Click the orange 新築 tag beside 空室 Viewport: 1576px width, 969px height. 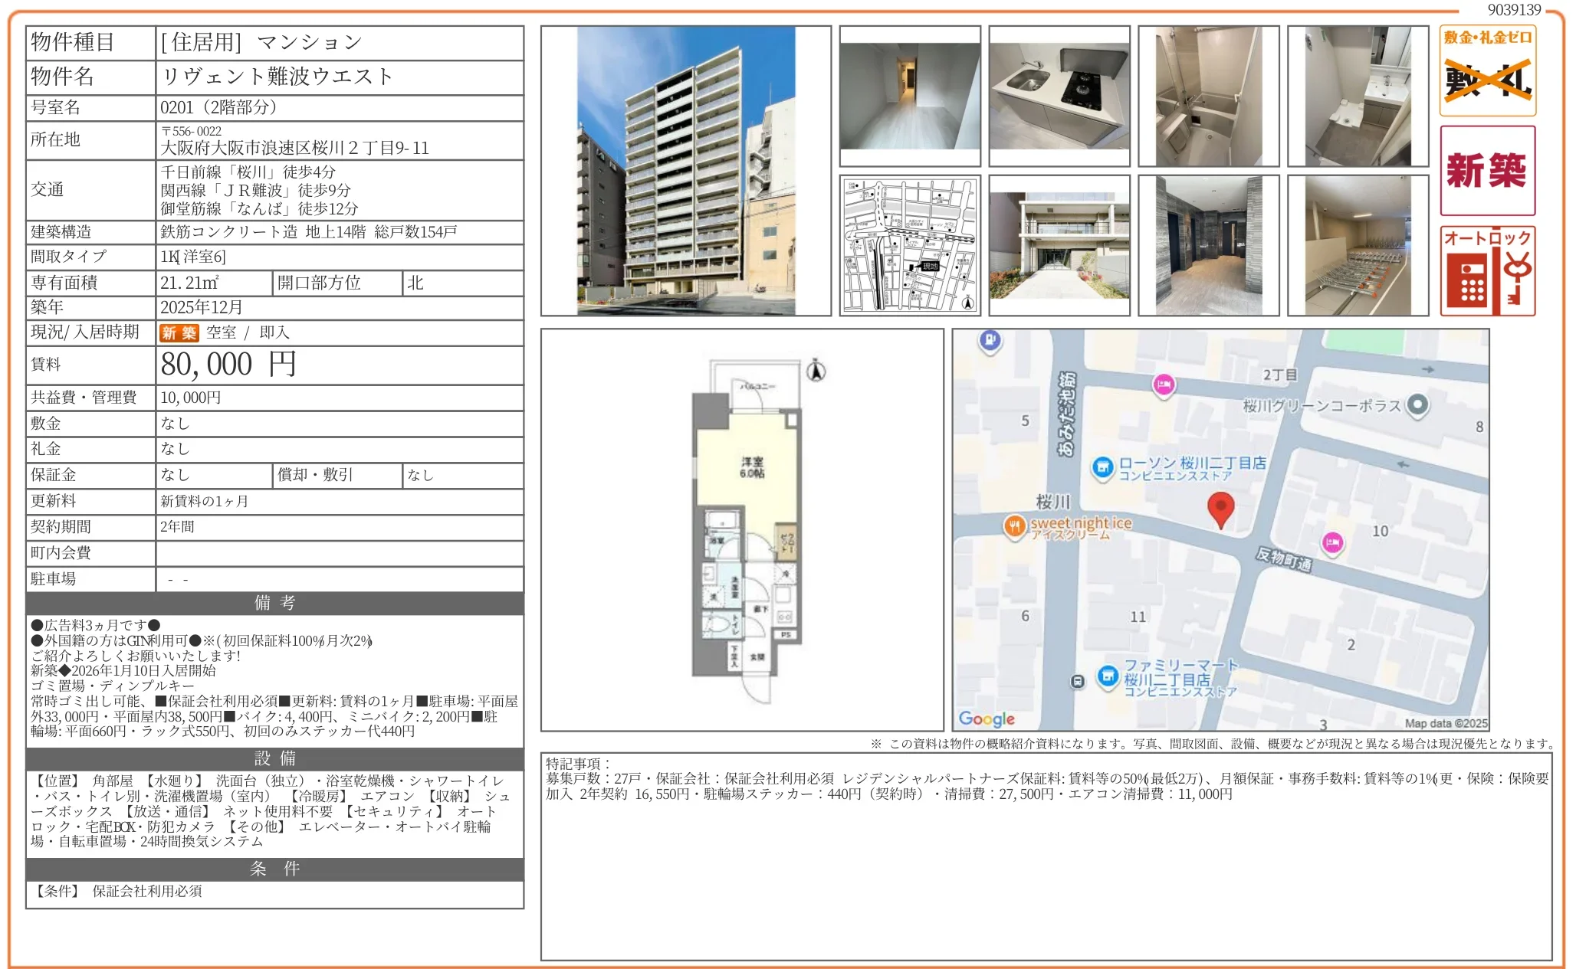(179, 332)
